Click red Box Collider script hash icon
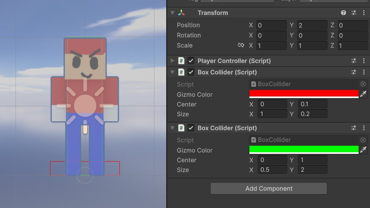 tap(181, 72)
